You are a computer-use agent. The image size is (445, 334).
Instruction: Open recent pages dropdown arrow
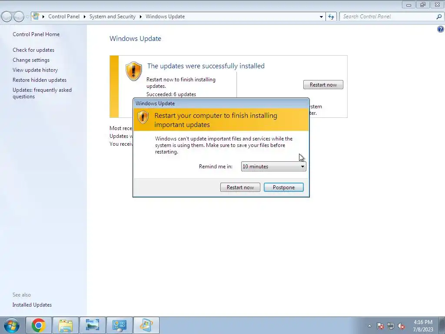click(27, 17)
